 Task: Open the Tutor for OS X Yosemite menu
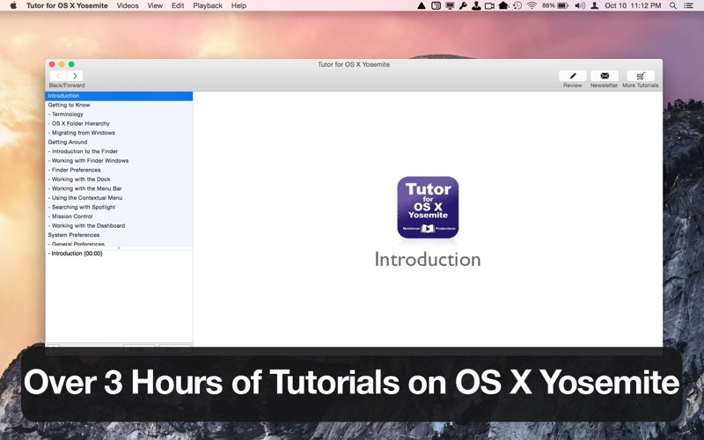tap(67, 5)
